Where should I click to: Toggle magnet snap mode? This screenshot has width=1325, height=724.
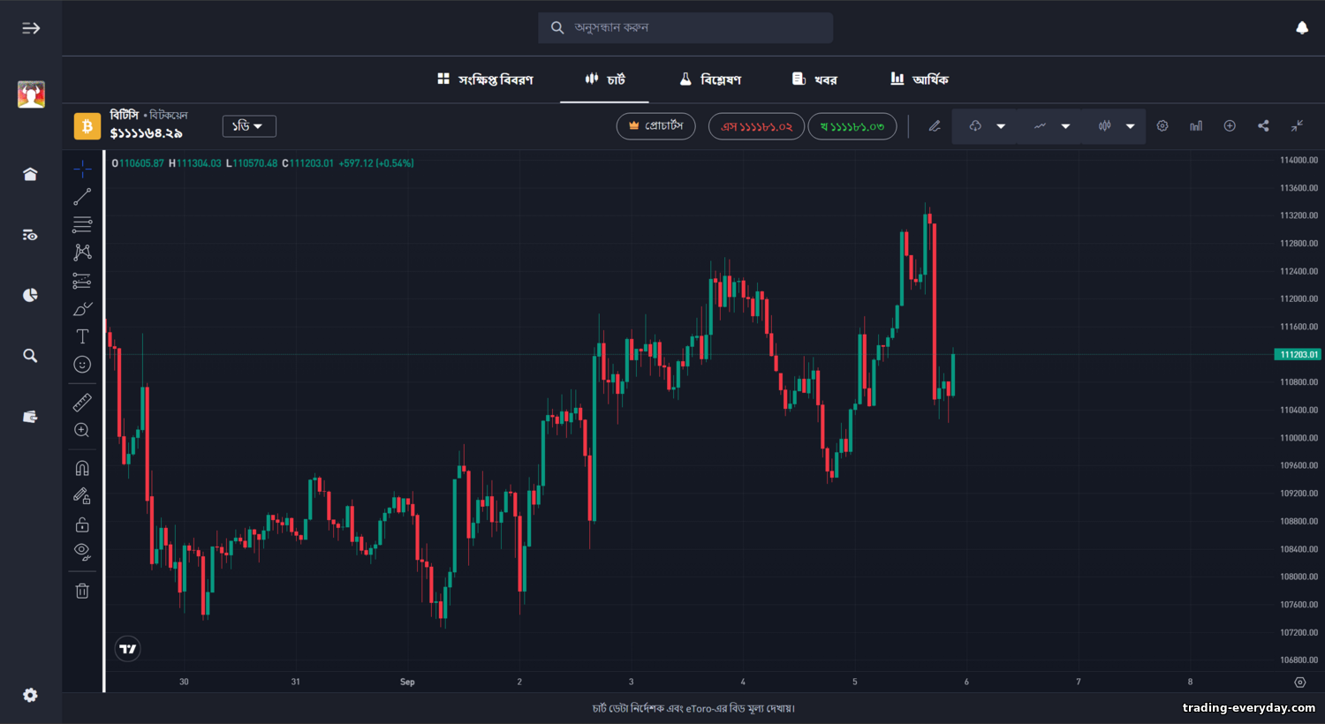click(x=82, y=467)
